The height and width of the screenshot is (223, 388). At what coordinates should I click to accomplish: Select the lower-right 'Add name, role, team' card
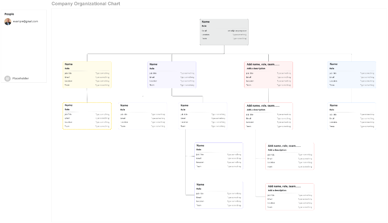[290, 196]
